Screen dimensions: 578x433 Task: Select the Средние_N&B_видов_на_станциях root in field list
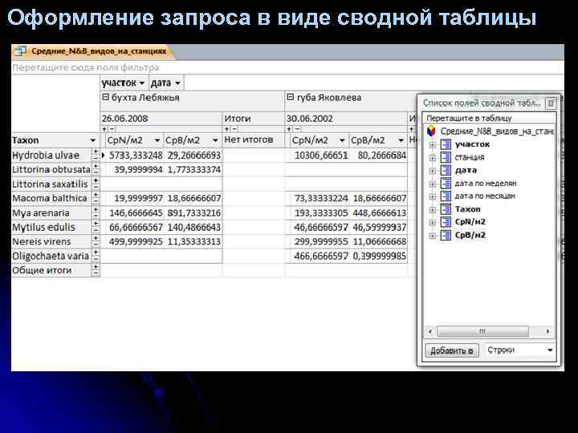click(497, 131)
